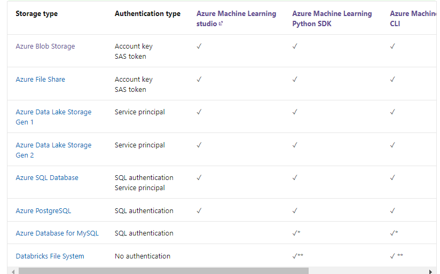Viewport: 440px width, 274px height.
Task: Open the Azure PostgreSQL link
Action: pos(43,211)
